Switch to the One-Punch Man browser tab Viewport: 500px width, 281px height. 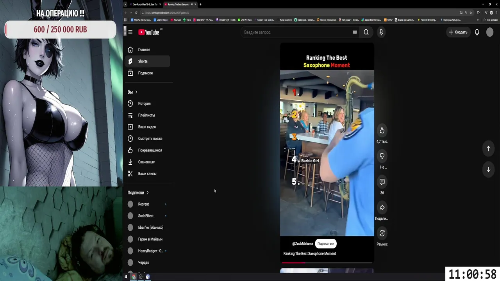point(145,4)
